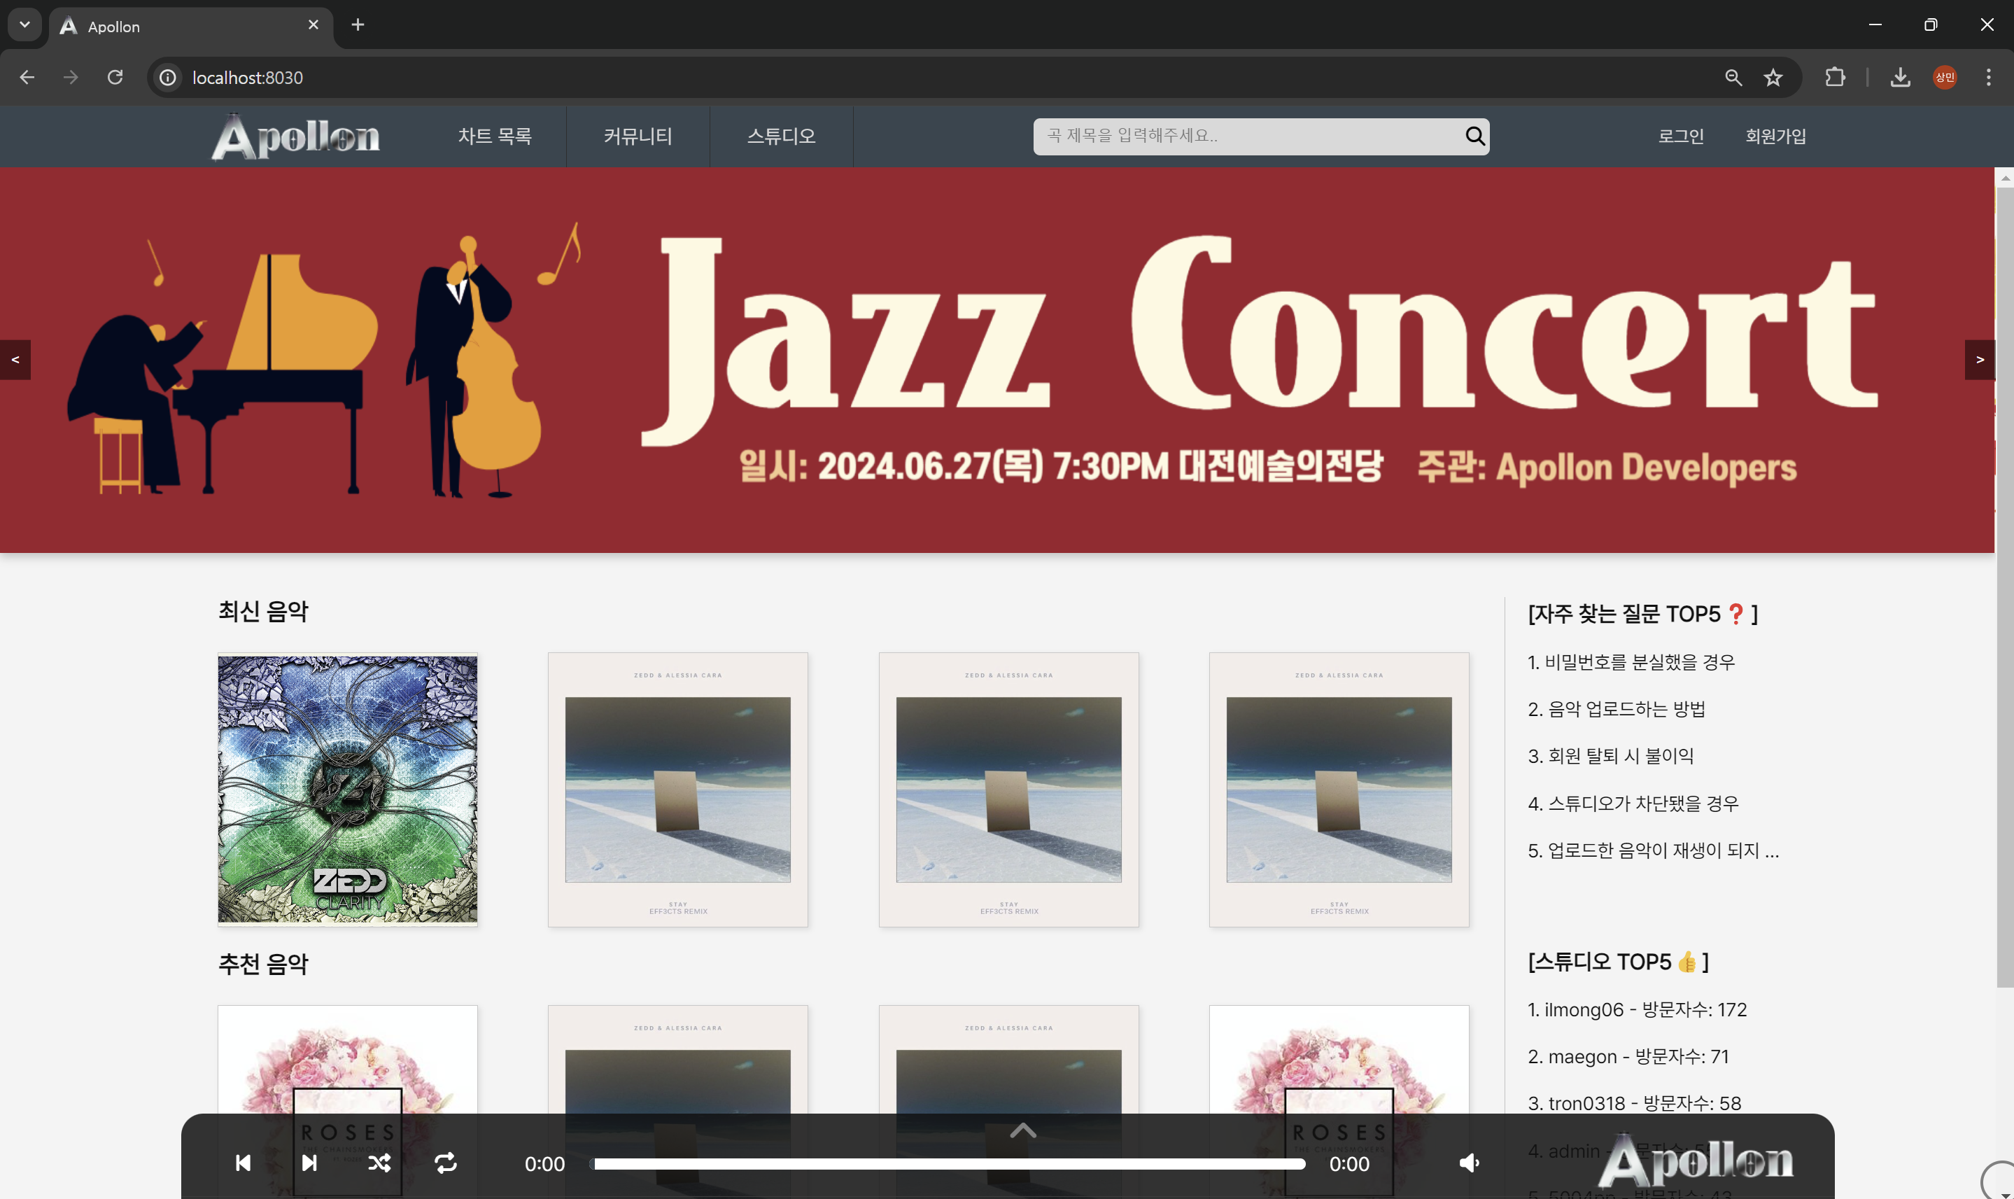
Task: Skip to the next track in player
Action: (309, 1163)
